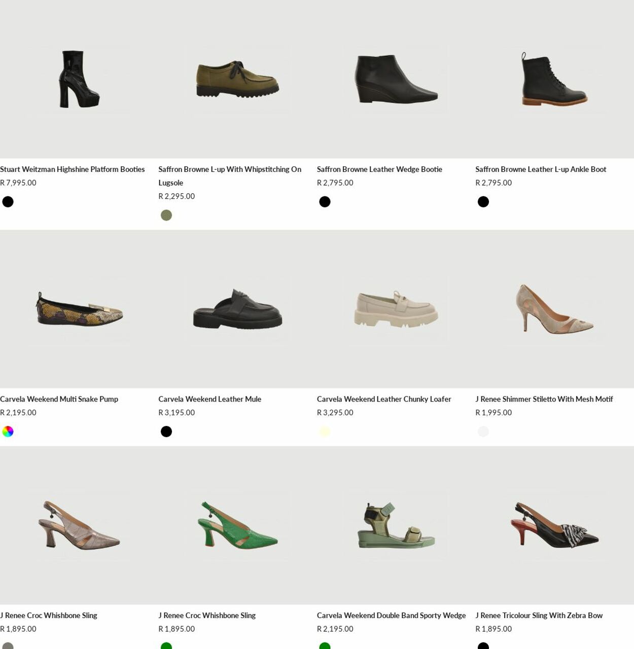The height and width of the screenshot is (649, 634).
Task: Open Saffron Browne Leather Wedge Bootie link
Action: pos(379,169)
